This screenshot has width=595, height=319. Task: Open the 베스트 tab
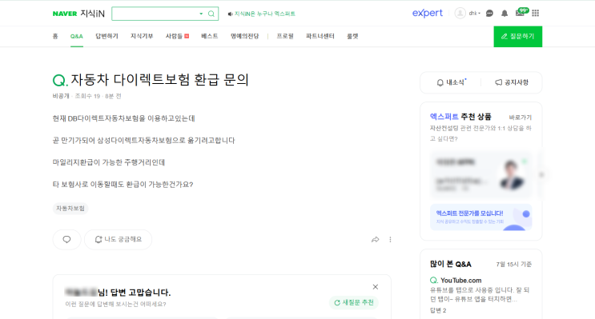(x=210, y=36)
